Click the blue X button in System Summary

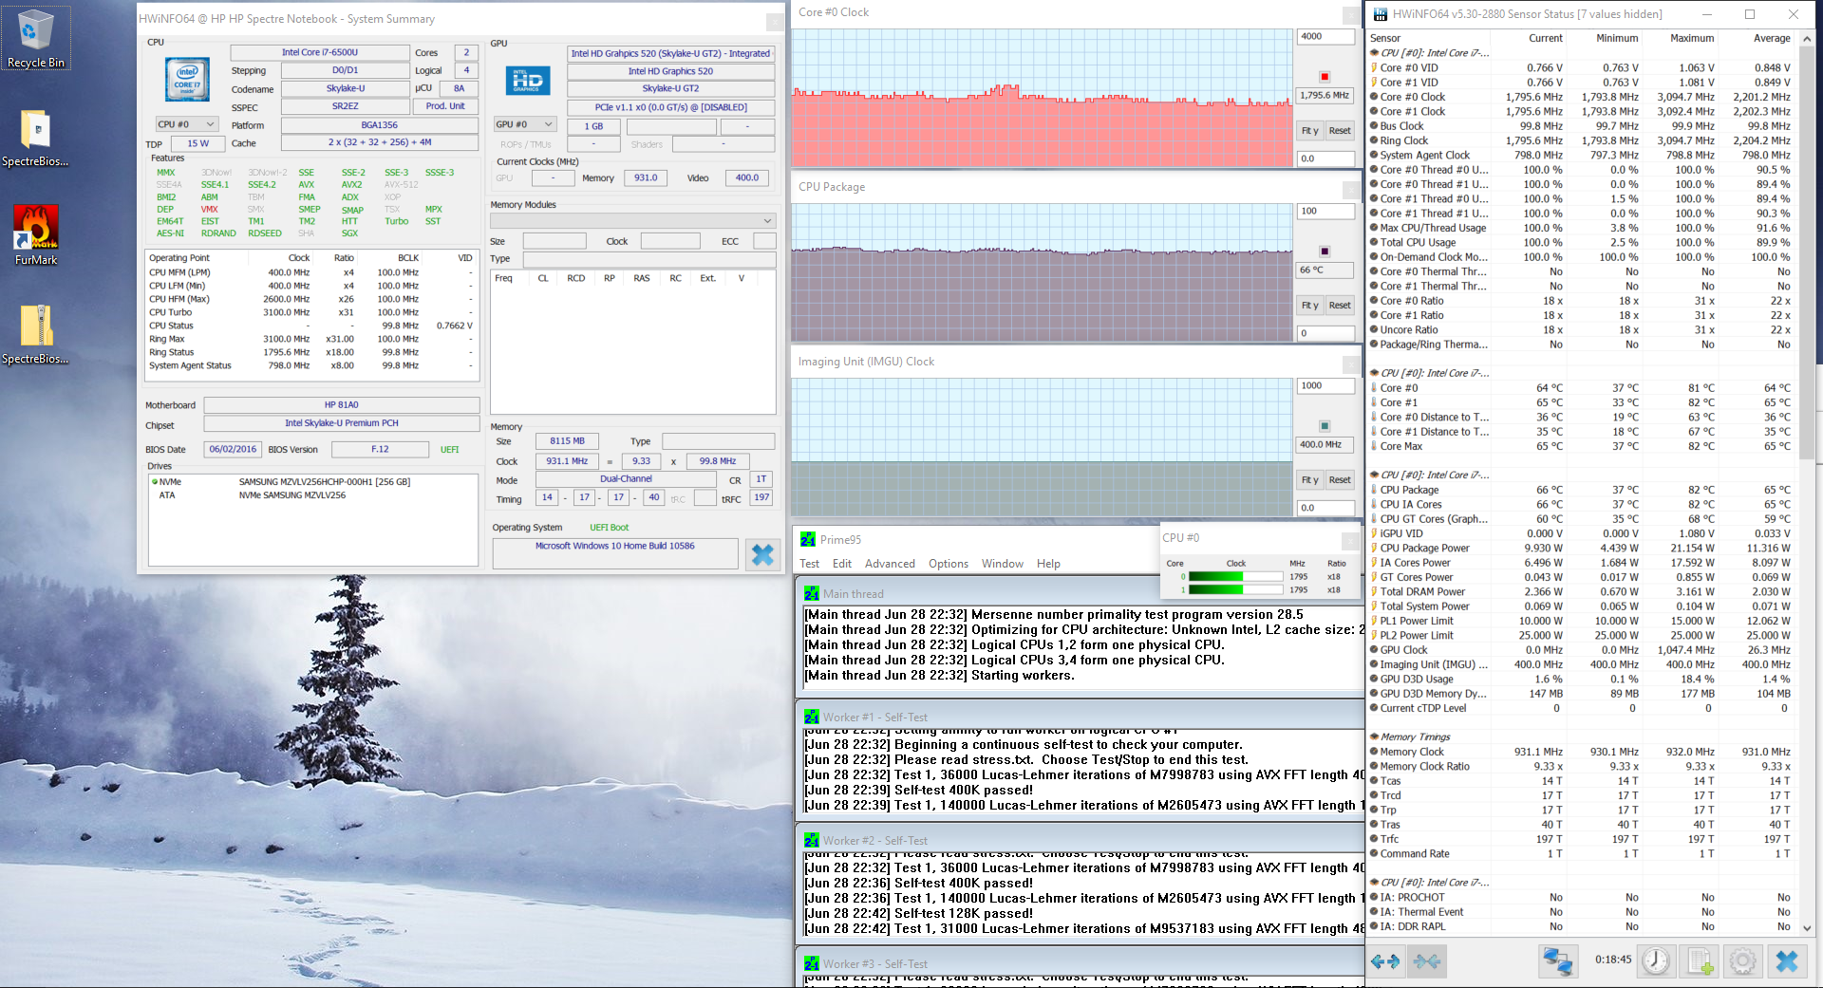coord(761,554)
